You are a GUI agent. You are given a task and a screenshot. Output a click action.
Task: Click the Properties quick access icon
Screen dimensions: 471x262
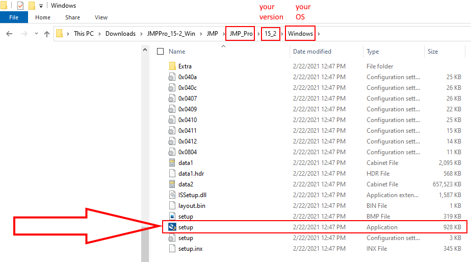click(x=20, y=6)
